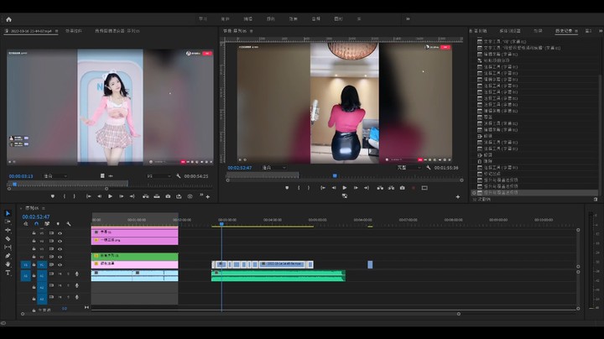Select the Track Select Forward tool

tap(8, 222)
